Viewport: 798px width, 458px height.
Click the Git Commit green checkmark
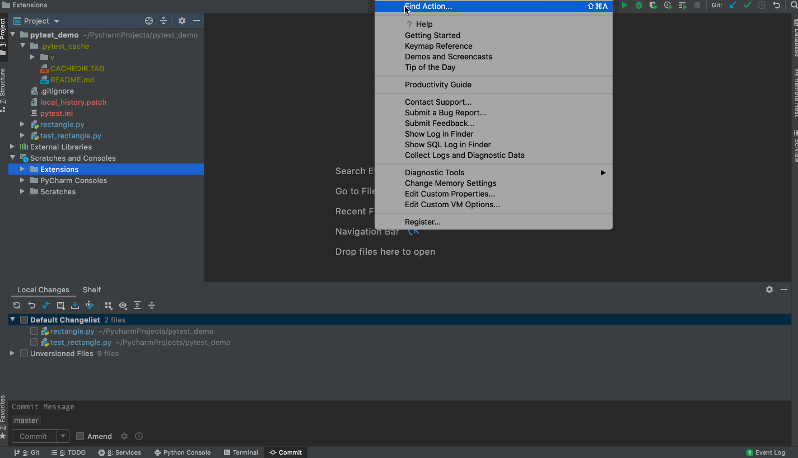click(x=747, y=5)
